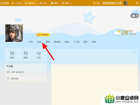
Task: Click the QQ空间 logo
Action: coord(4,3)
